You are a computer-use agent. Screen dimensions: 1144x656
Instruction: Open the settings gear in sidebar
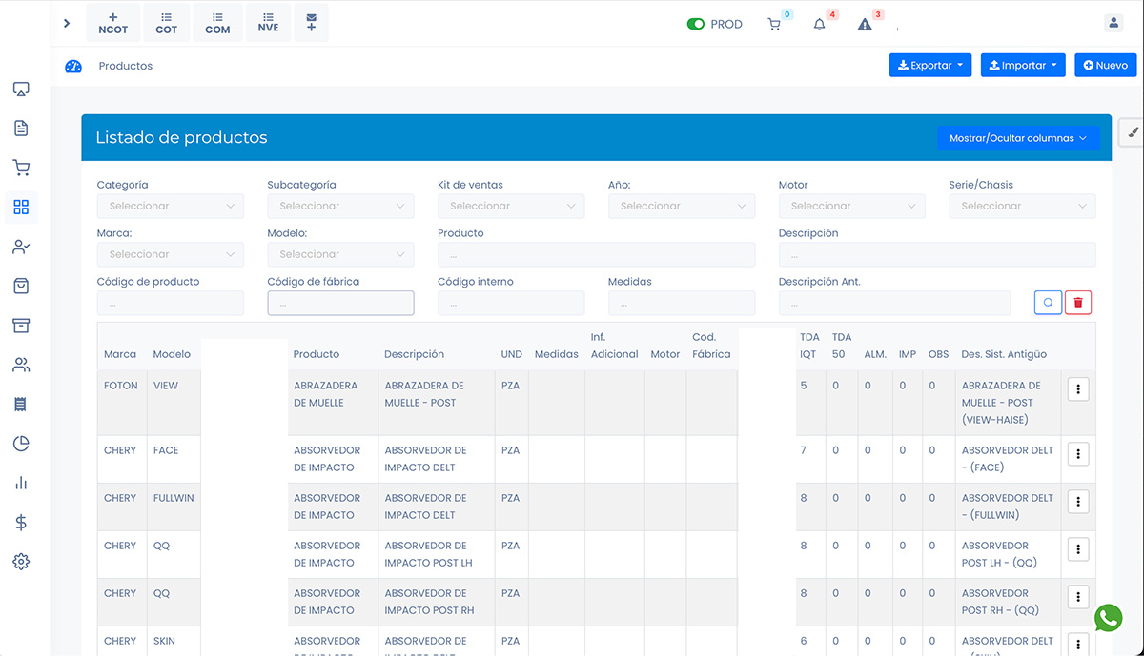[x=21, y=562]
